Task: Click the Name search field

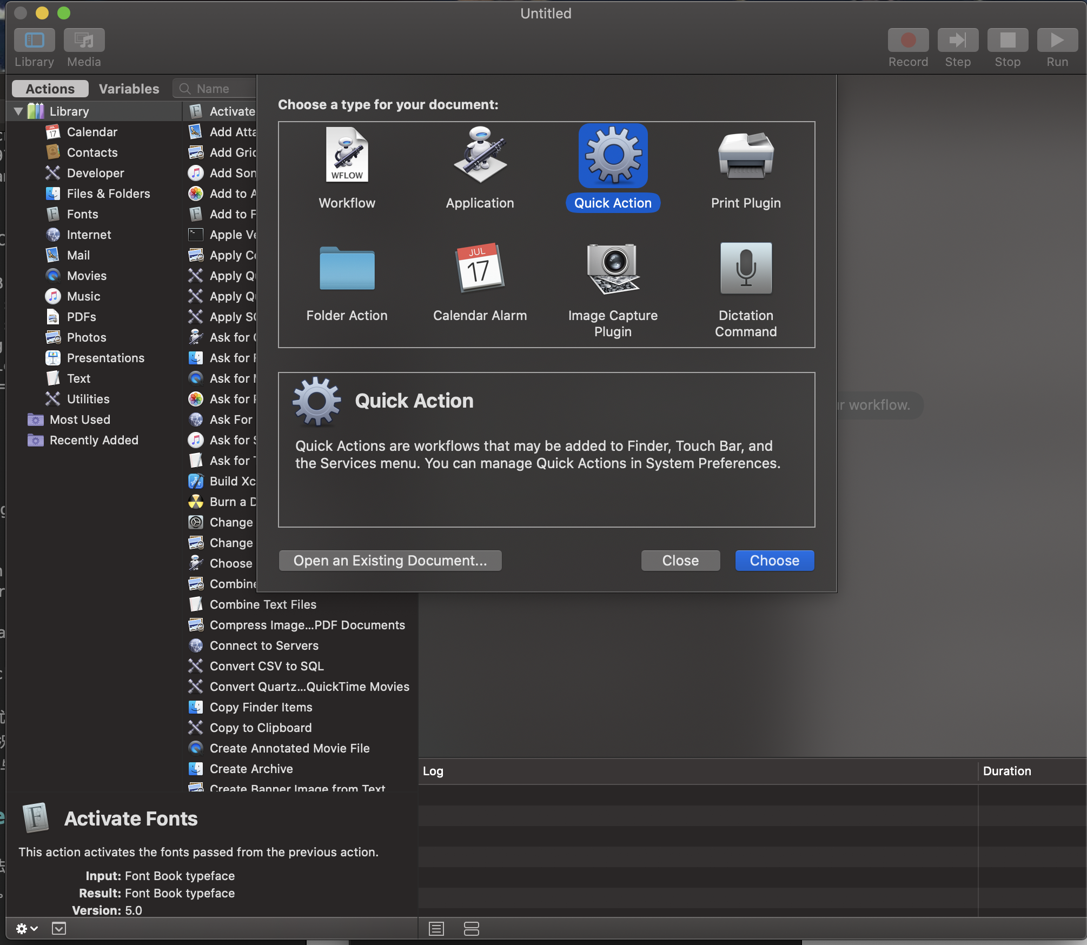Action: 215,89
